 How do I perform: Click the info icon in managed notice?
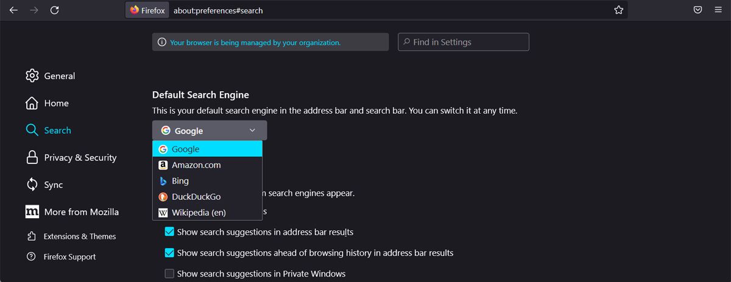point(162,43)
